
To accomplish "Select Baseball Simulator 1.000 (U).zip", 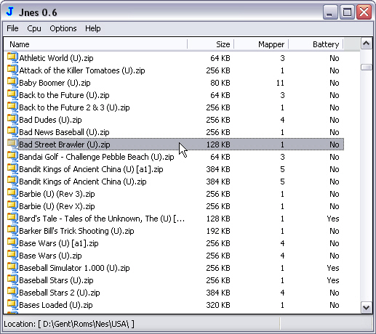I will tap(74, 268).
